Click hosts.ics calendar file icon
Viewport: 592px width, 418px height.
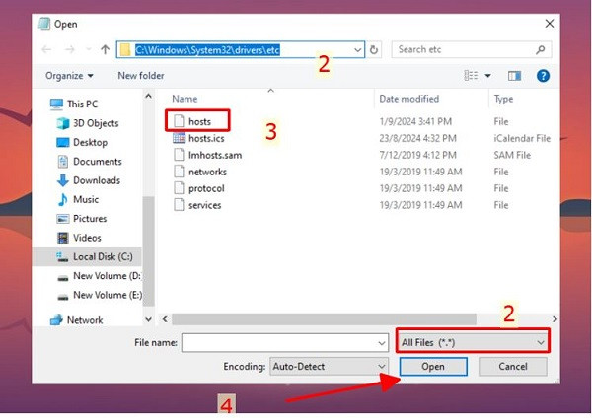[x=179, y=138]
